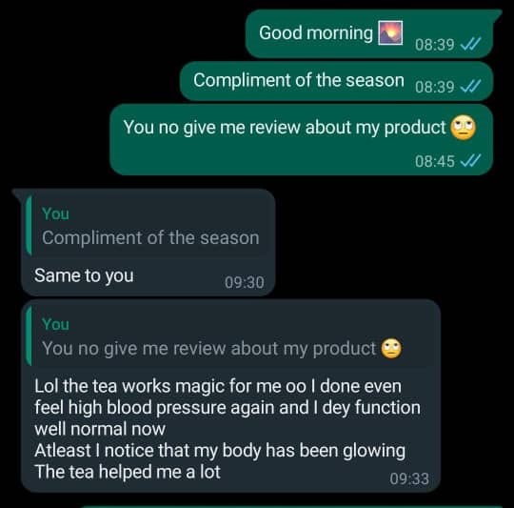Tap the eye-roll emoji in the sent review message
Viewport: 514px width, 508px height.
464,128
